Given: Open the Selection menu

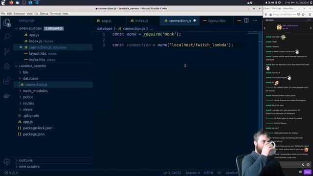Looking at the screenshot, I should click(x=19, y=14).
